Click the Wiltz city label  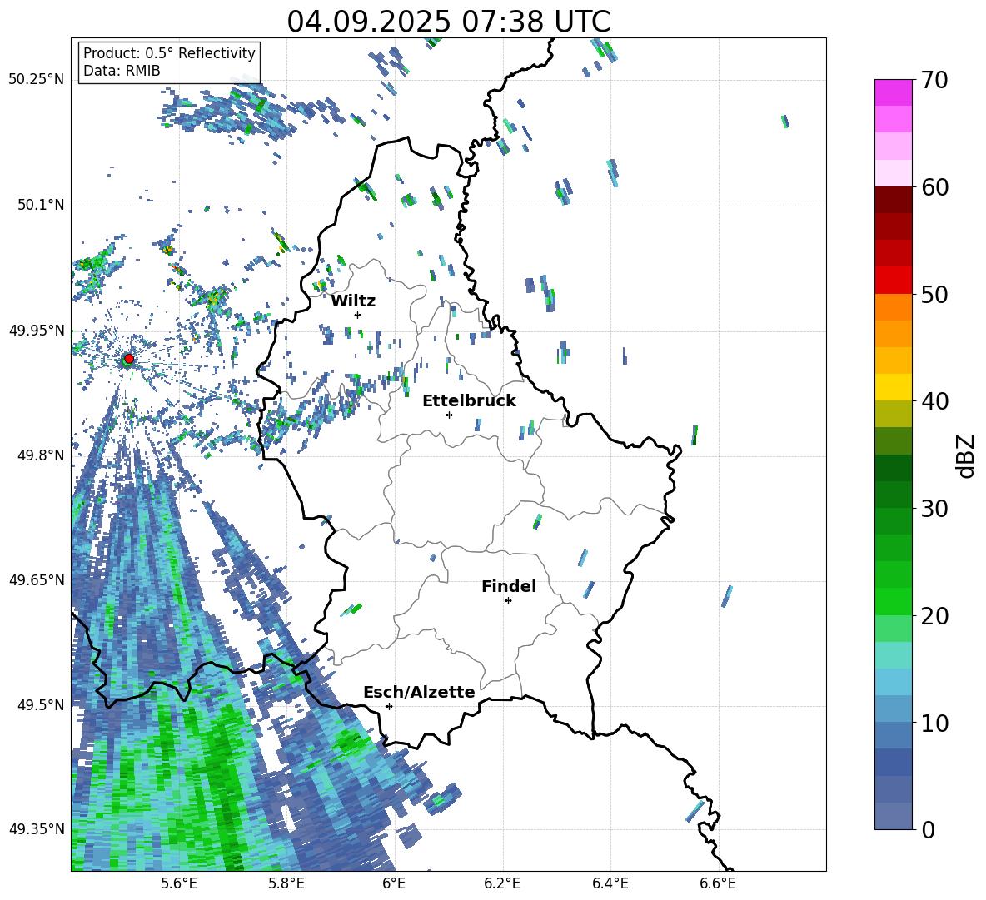pos(353,301)
